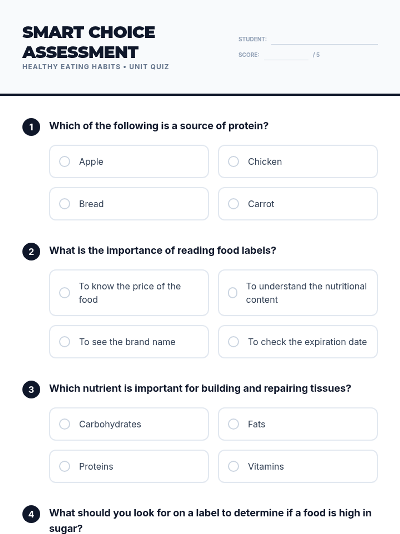Click the question about reading food labels
The image size is (400, 534).
(x=163, y=250)
